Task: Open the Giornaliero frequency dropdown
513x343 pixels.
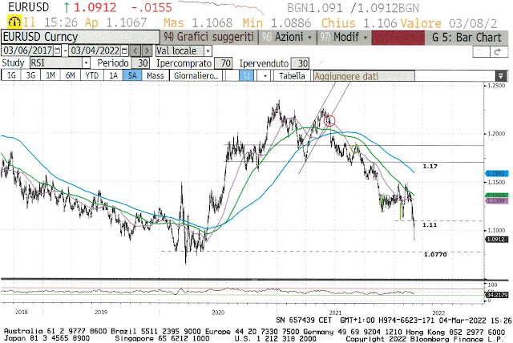Action: click(x=196, y=76)
